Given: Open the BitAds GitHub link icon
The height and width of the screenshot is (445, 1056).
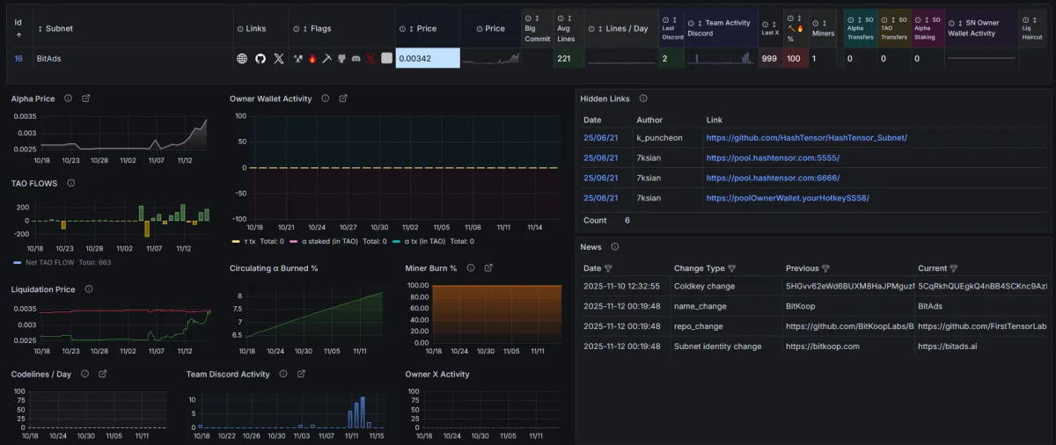Looking at the screenshot, I should point(260,59).
